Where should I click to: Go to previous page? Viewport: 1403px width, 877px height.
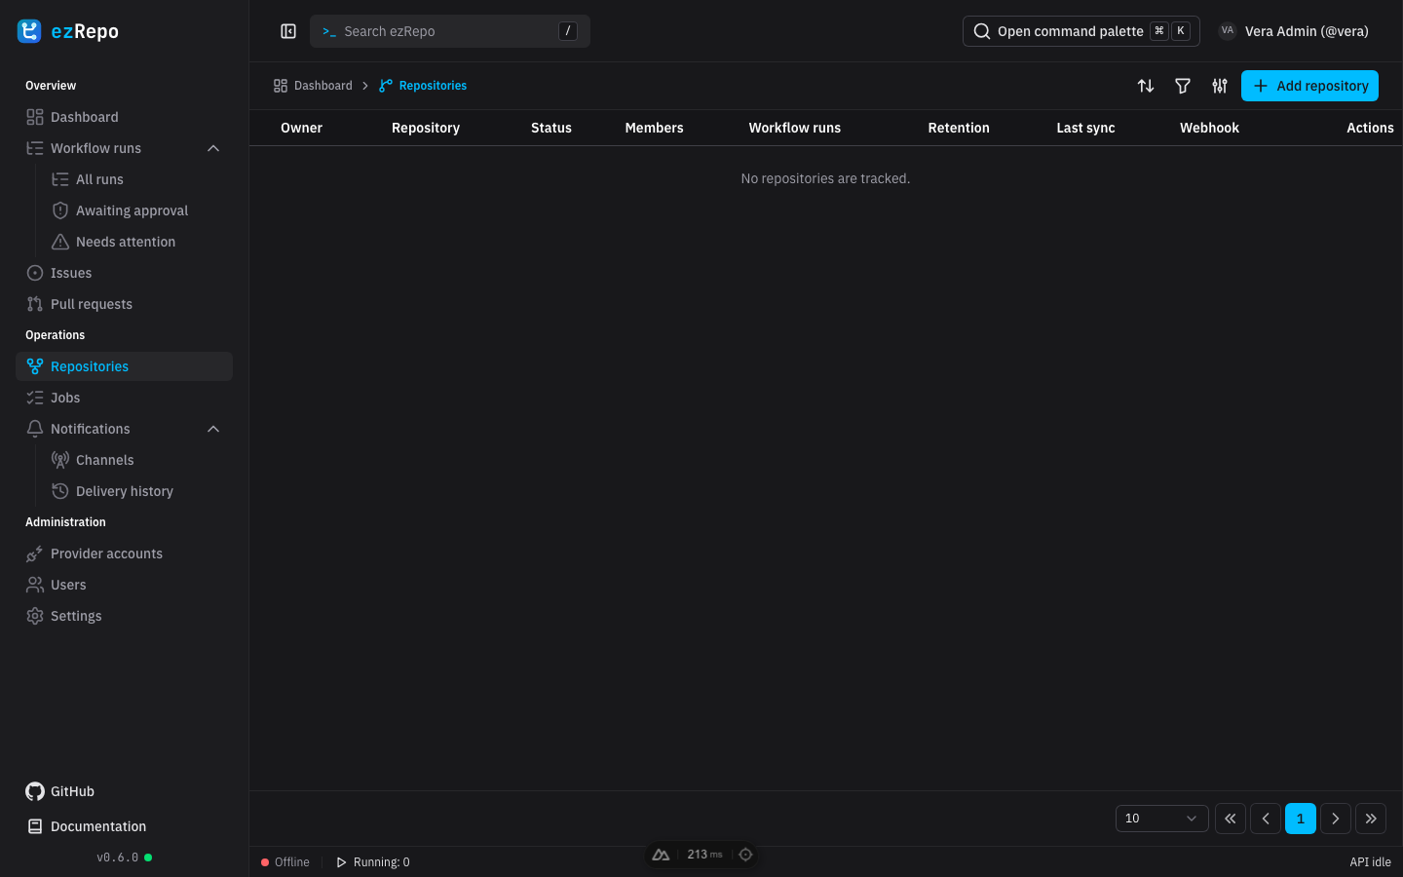coord(1266,819)
